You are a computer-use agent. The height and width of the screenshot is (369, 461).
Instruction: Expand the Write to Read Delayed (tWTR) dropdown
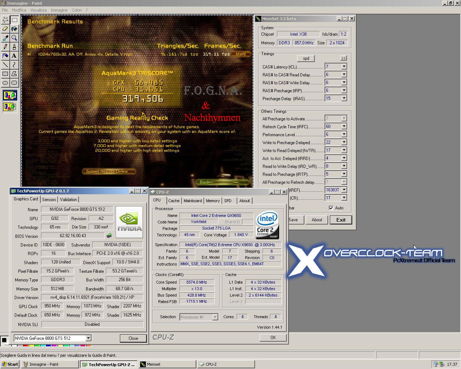344,150
